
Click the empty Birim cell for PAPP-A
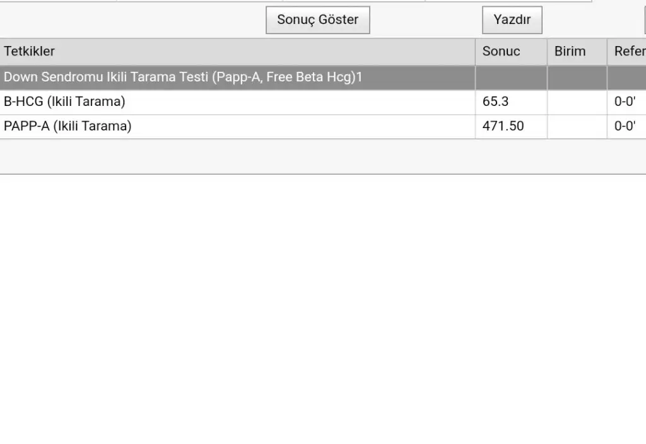click(577, 126)
